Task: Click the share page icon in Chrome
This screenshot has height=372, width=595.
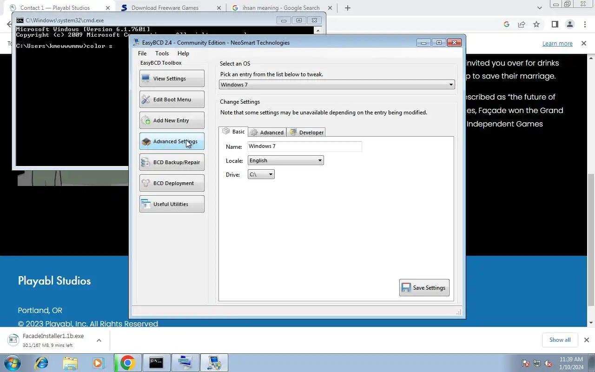Action: pos(522,24)
